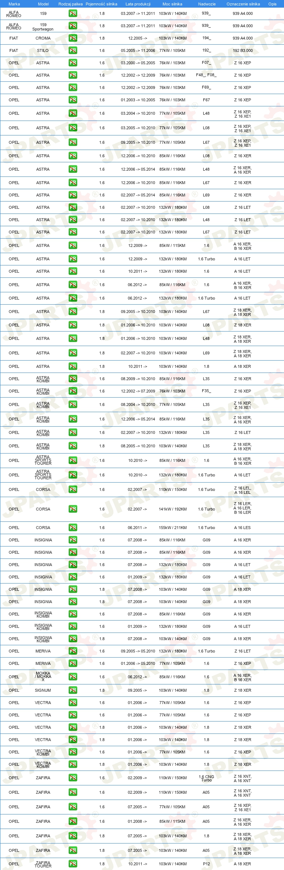Click the '1.6 CNG Turbo' body cell

(206, 778)
